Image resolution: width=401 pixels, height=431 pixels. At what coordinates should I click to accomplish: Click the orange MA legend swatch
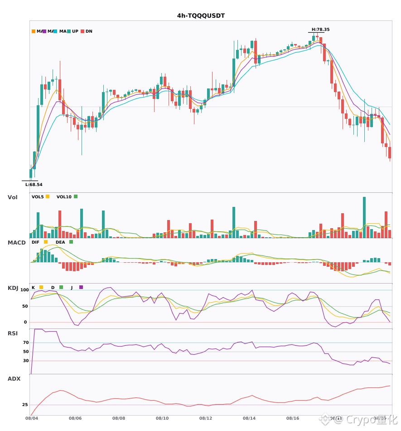click(34, 31)
